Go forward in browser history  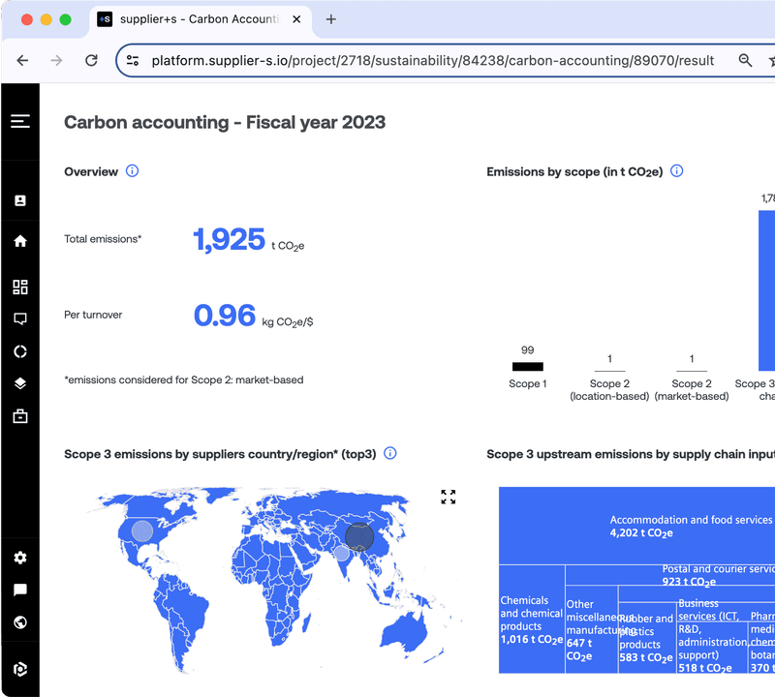tap(57, 61)
